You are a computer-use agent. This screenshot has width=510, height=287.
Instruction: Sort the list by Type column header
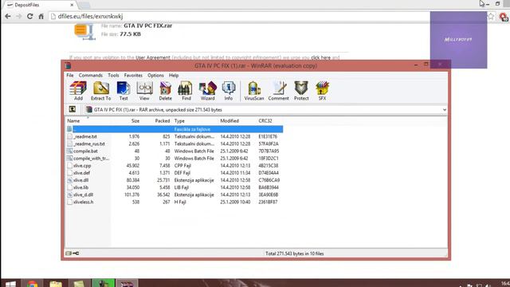coord(179,120)
